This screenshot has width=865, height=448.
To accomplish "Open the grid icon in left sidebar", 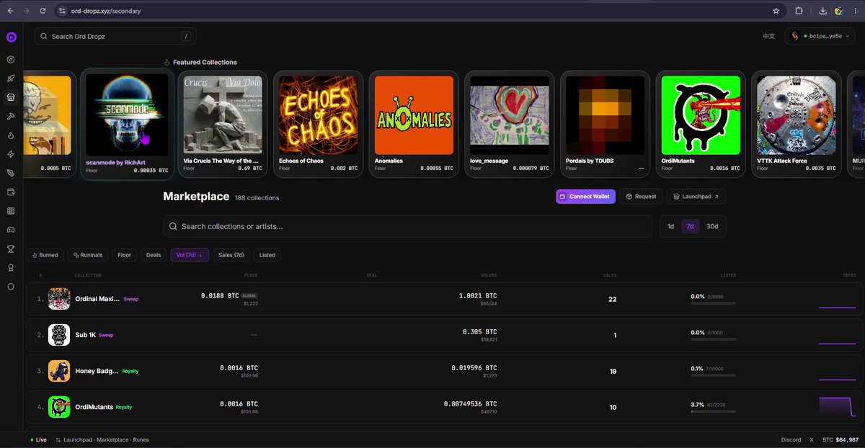I will 11,211.
